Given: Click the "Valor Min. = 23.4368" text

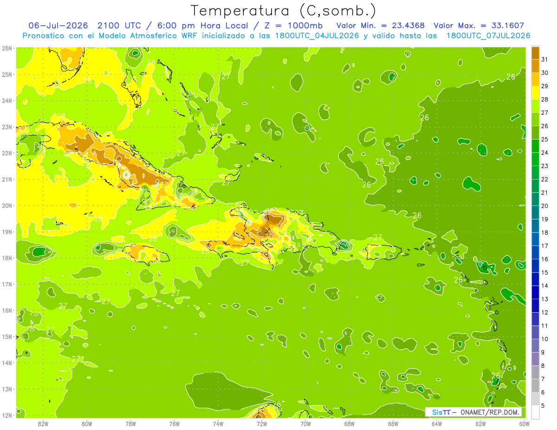Looking at the screenshot, I should click(381, 26).
